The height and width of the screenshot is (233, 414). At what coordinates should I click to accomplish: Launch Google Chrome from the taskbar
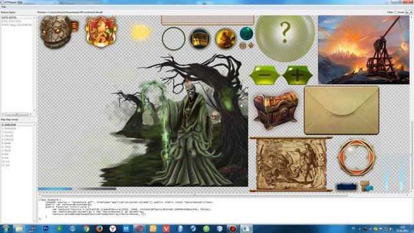(86, 228)
